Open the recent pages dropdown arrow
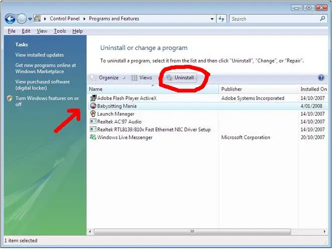 [x=30, y=19]
